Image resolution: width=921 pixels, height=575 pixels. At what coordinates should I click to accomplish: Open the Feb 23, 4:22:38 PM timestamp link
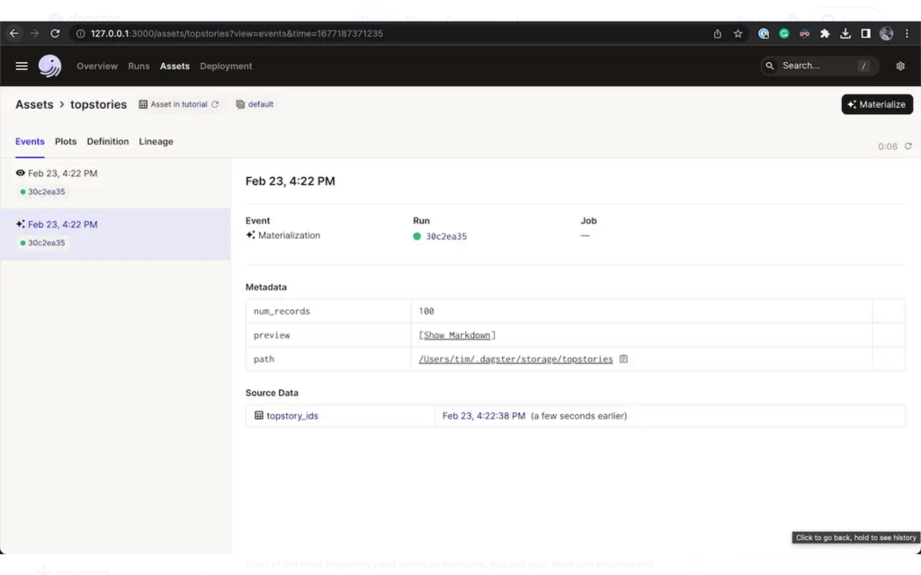[x=483, y=415]
